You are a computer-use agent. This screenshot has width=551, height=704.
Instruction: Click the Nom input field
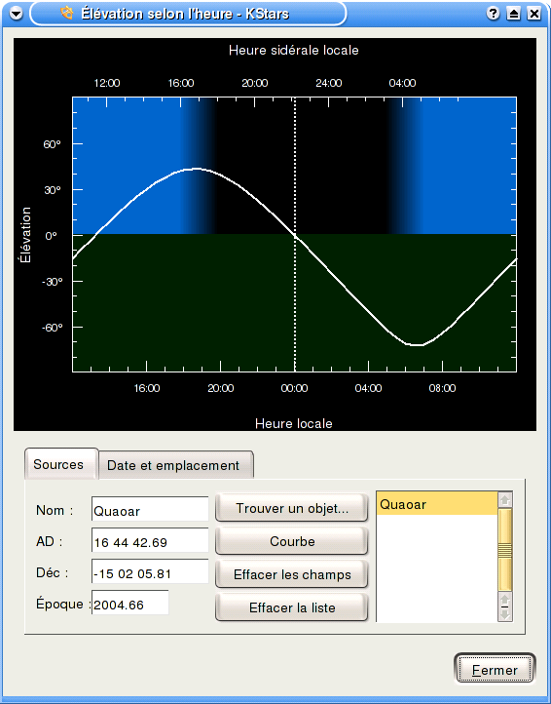(150, 511)
